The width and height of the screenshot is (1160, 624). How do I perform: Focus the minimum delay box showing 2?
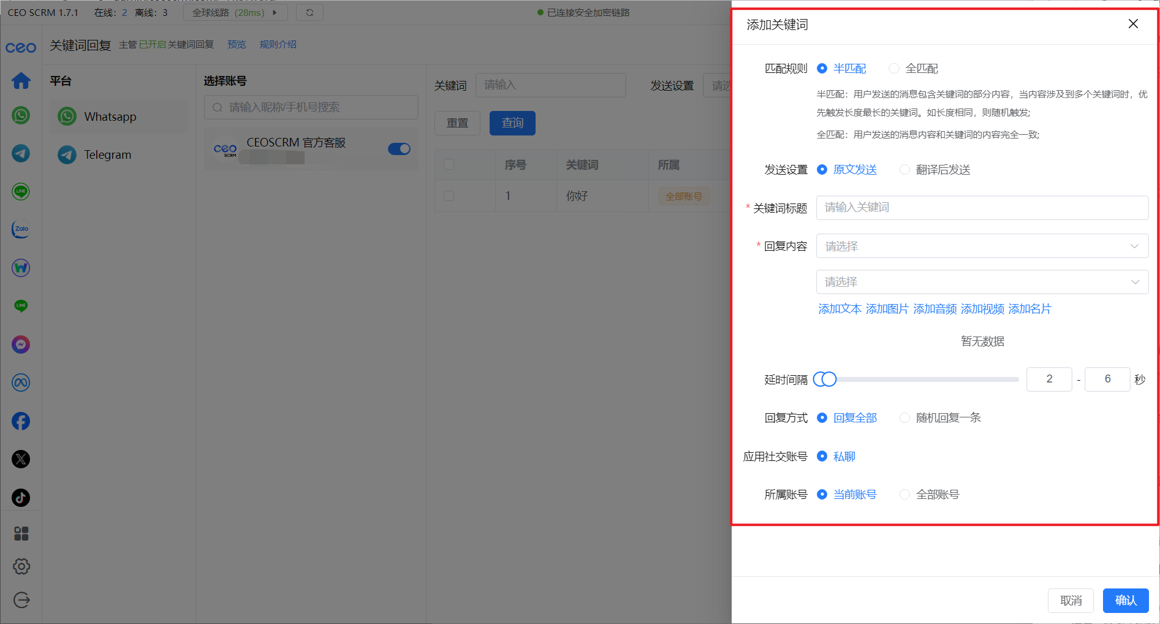[1049, 379]
